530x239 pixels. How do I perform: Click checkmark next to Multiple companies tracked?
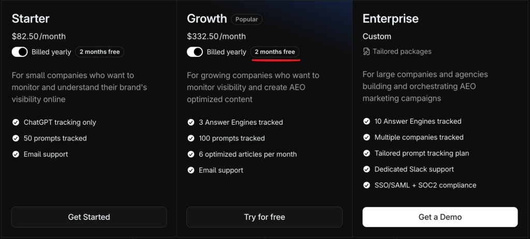click(366, 138)
